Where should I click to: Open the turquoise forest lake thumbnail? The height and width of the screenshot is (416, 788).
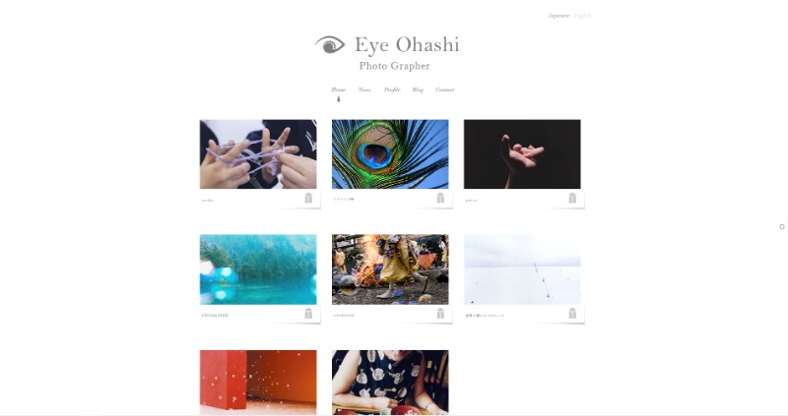pyautogui.click(x=258, y=269)
